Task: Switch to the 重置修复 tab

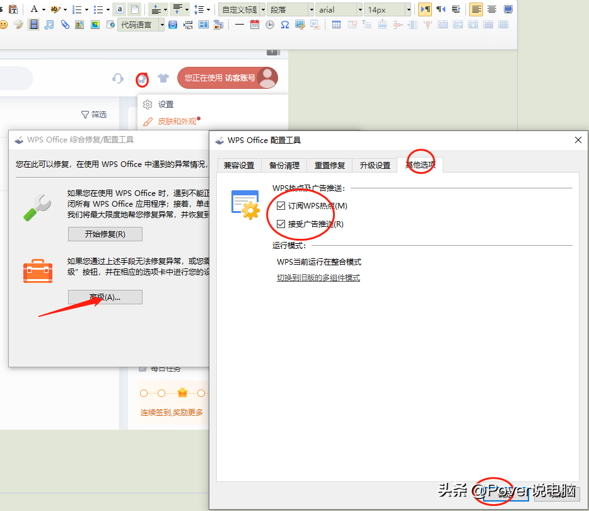Action: point(330,166)
